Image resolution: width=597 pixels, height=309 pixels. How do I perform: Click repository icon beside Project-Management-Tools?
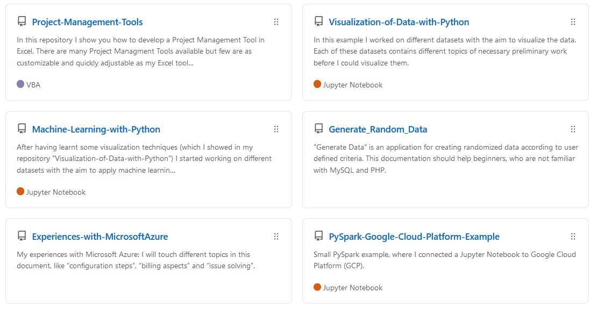22,22
